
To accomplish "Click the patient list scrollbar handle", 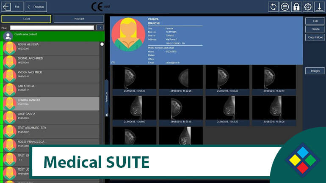I will point(102,44).
